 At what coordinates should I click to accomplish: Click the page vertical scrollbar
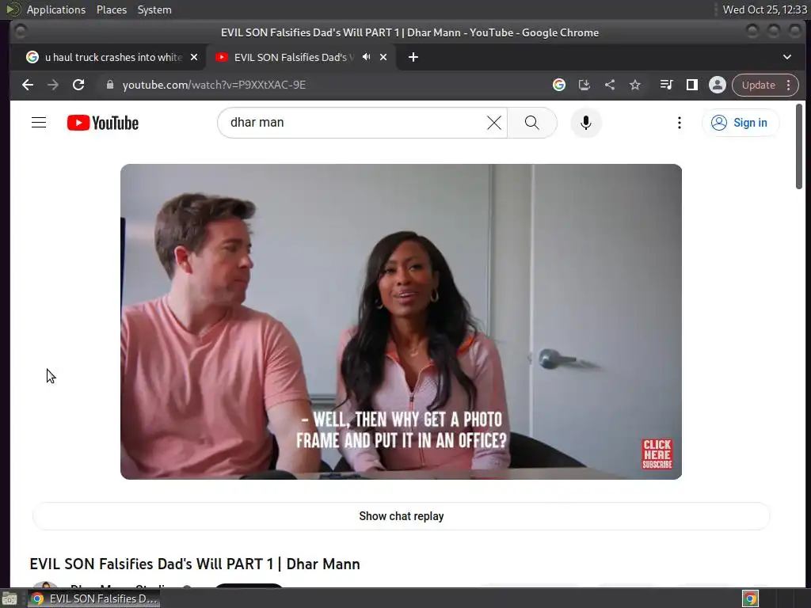[799, 146]
